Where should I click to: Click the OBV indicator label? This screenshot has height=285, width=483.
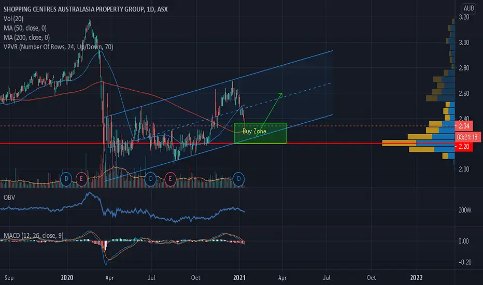(x=9, y=197)
